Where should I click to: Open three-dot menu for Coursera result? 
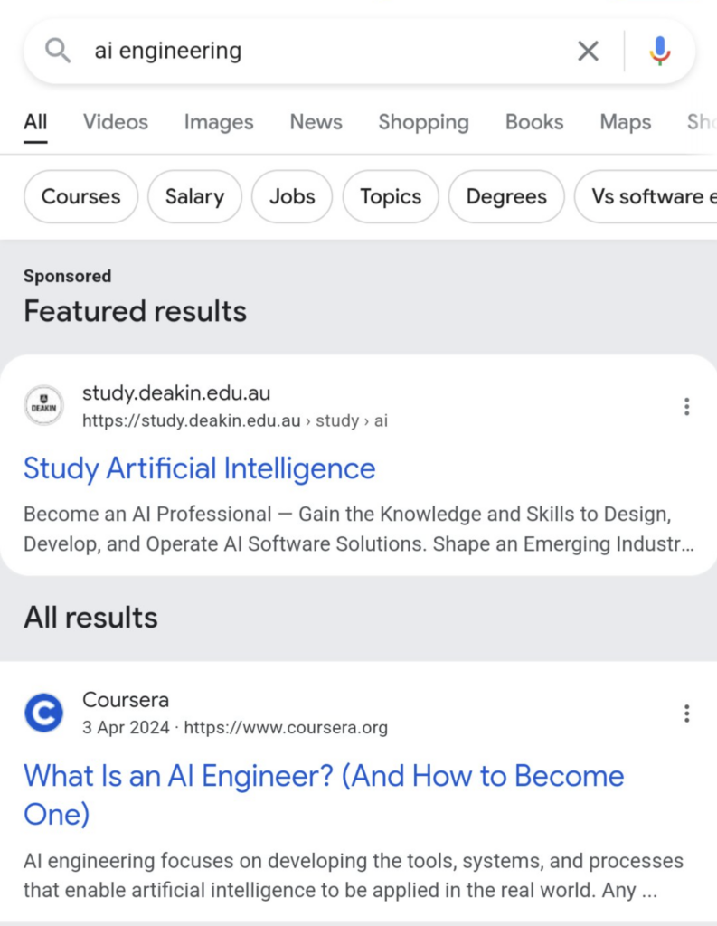tap(686, 713)
